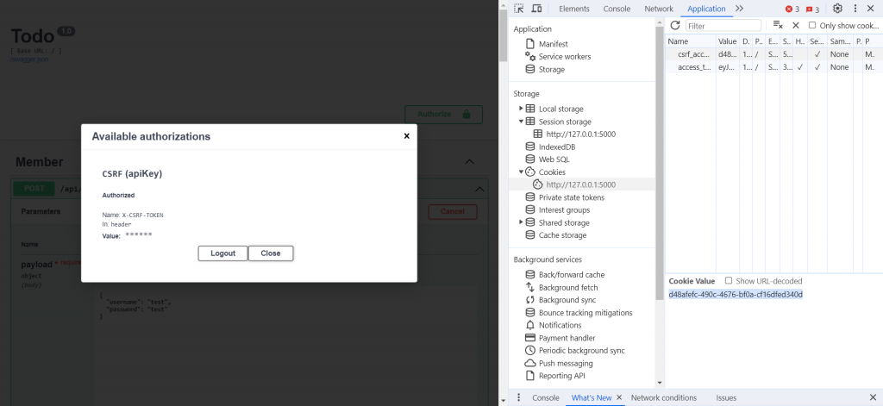Sort cookies by Value column header
Screen dimensions: 883x406
[728, 41]
